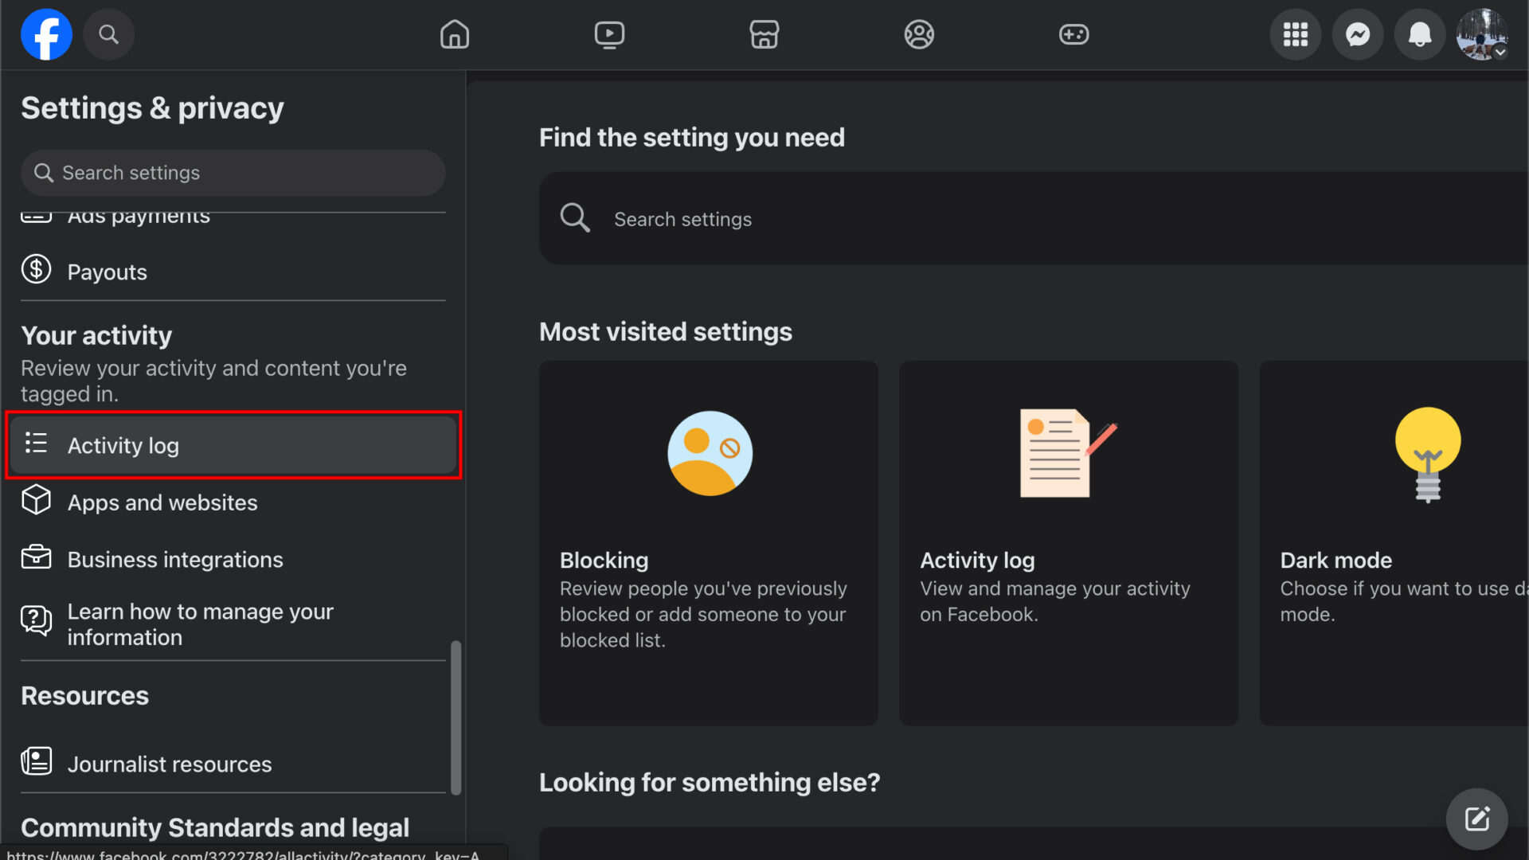1529x860 pixels.
Task: Select Activity log in the sidebar
Action: 123,445
